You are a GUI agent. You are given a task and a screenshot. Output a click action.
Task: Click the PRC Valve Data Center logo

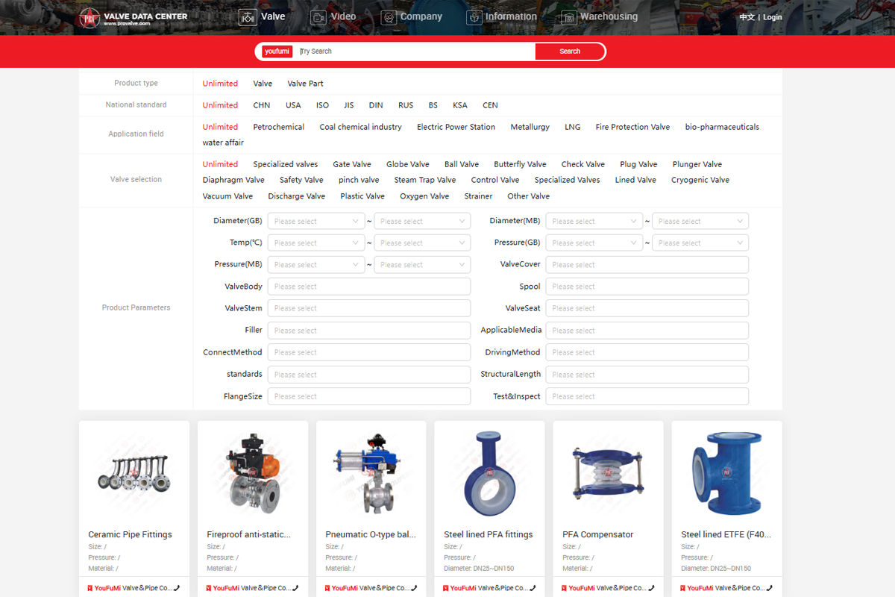click(x=133, y=18)
